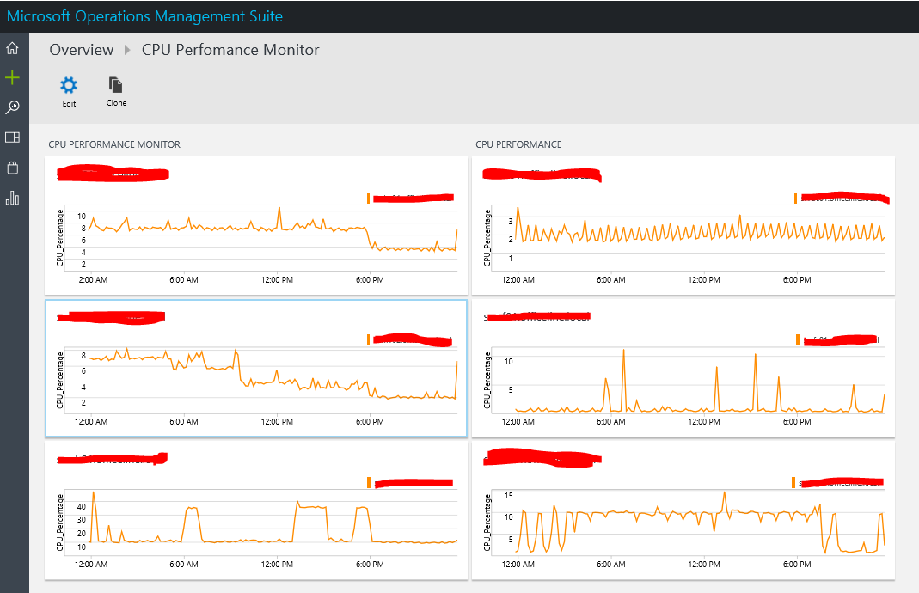Click the orange legend marker on the first chart

[x=370, y=198]
